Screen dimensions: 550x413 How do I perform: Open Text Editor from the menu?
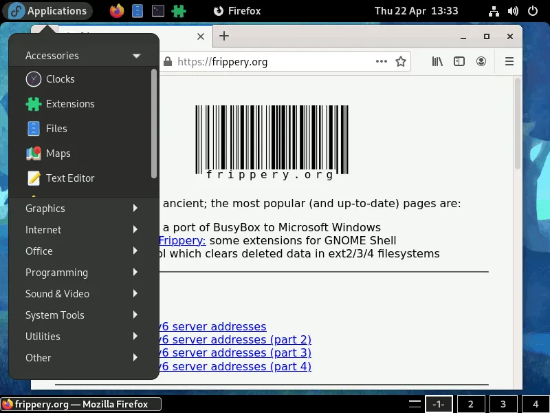point(69,178)
